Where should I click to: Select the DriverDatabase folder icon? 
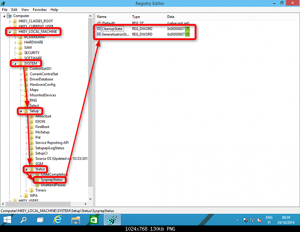26,79
